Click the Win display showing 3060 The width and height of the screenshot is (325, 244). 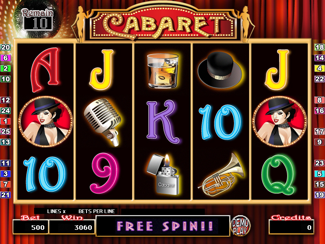[72, 227]
